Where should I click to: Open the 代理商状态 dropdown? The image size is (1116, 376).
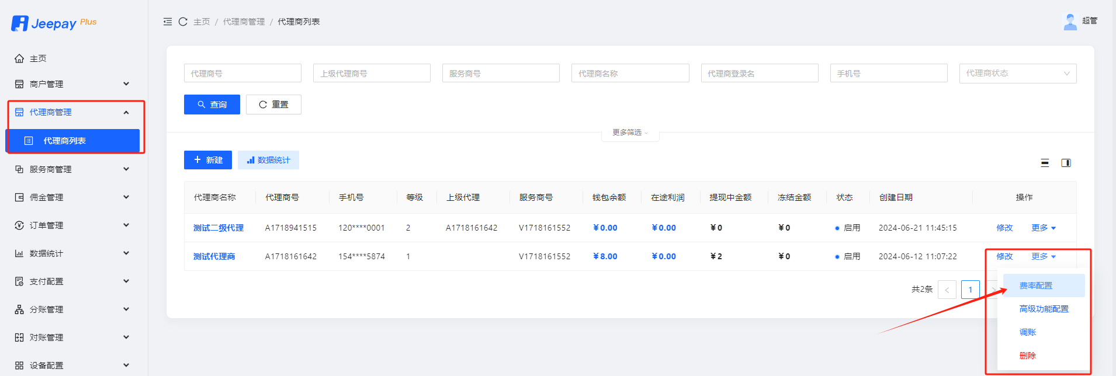tap(1017, 74)
